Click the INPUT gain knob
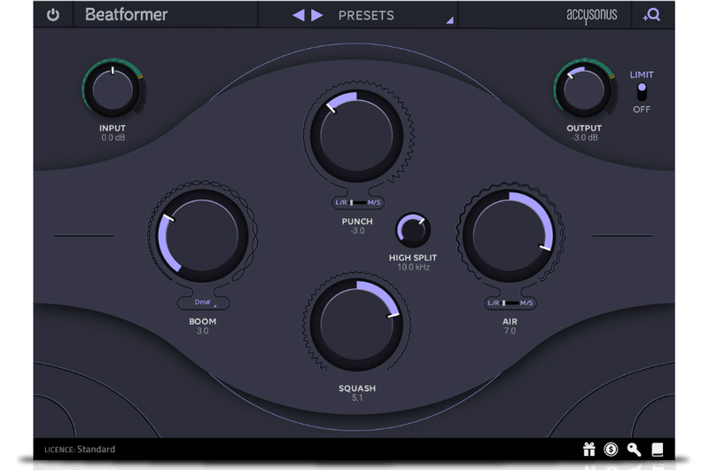This screenshot has height=470, width=709. tap(113, 90)
